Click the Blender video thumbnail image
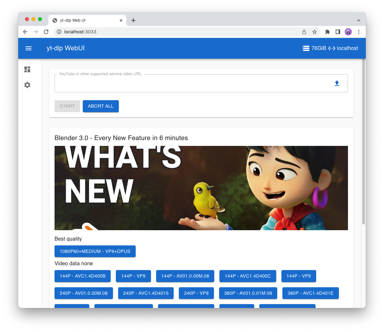The height and width of the screenshot is (332, 384). 201,188
